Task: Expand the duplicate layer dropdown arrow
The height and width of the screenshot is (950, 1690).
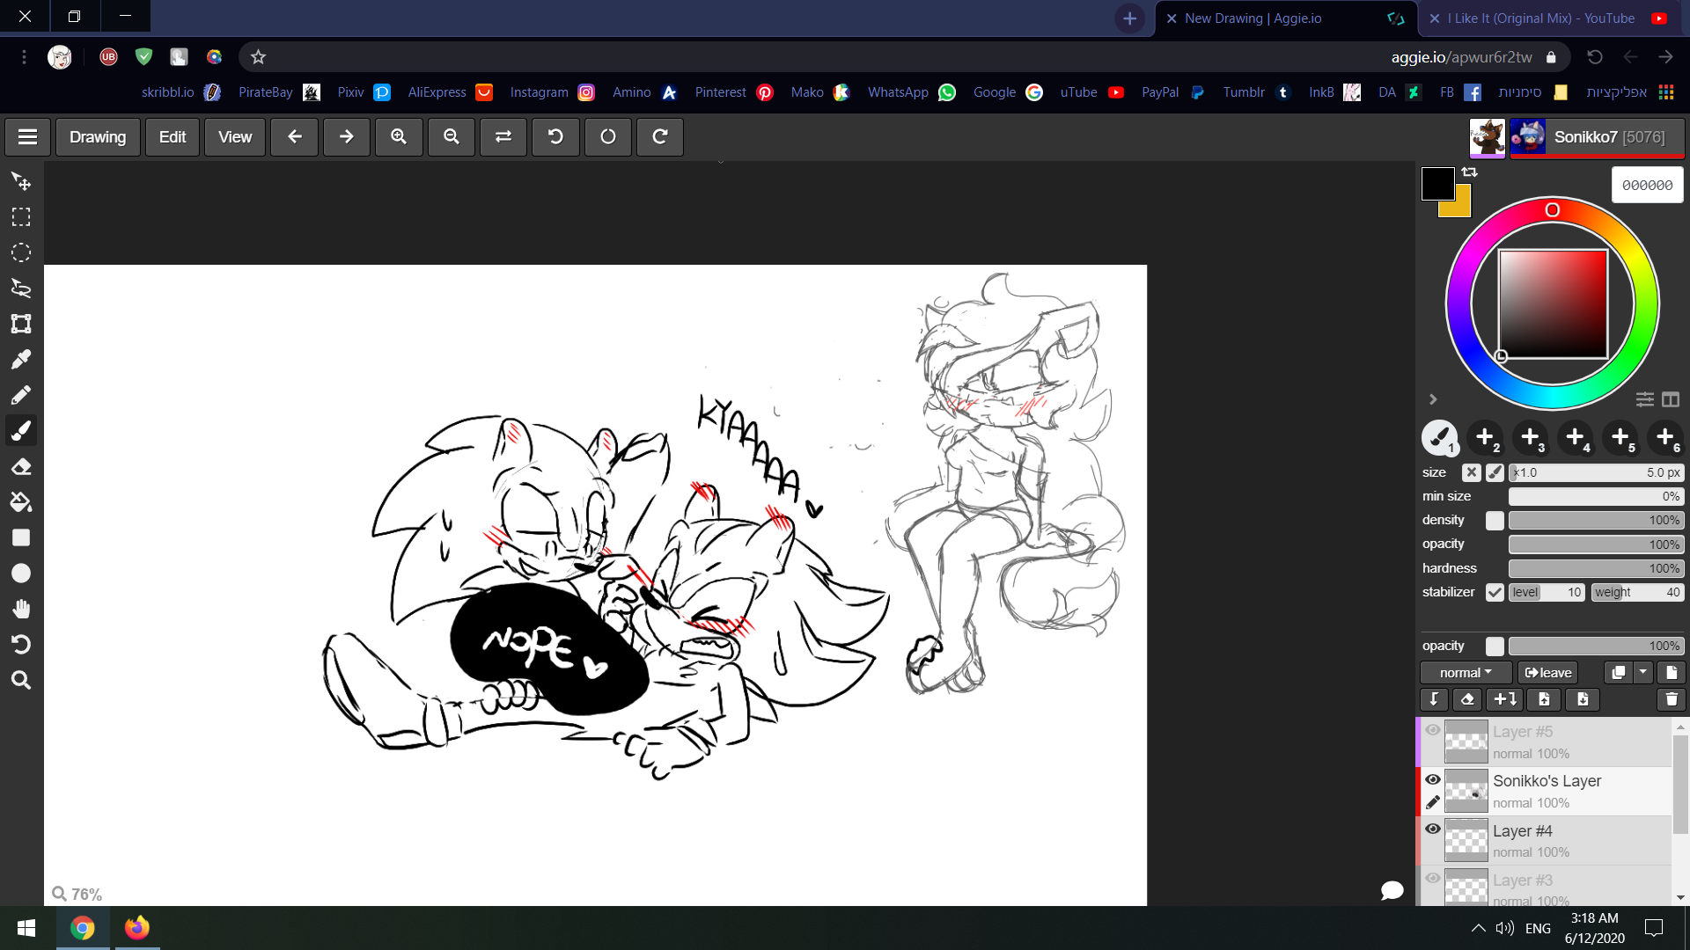Action: [x=1642, y=673]
